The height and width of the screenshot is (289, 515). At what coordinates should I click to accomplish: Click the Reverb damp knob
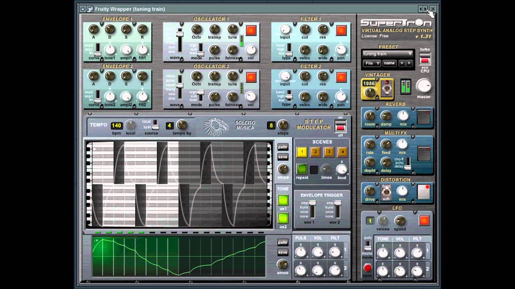click(x=386, y=116)
